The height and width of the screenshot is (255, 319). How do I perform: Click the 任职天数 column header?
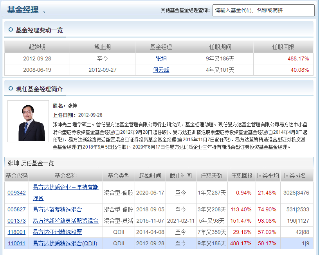pyautogui.click(x=212, y=175)
